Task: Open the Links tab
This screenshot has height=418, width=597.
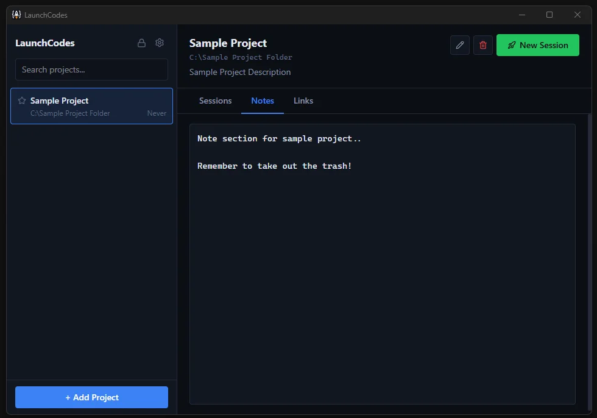Action: [x=303, y=101]
